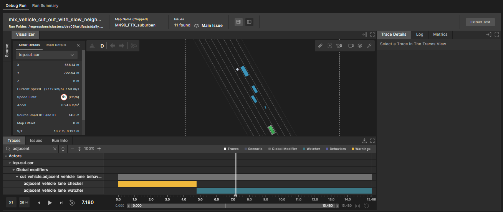The image size is (503, 212).
Task: Switch to split-pane layout icon
Action: pos(249,22)
